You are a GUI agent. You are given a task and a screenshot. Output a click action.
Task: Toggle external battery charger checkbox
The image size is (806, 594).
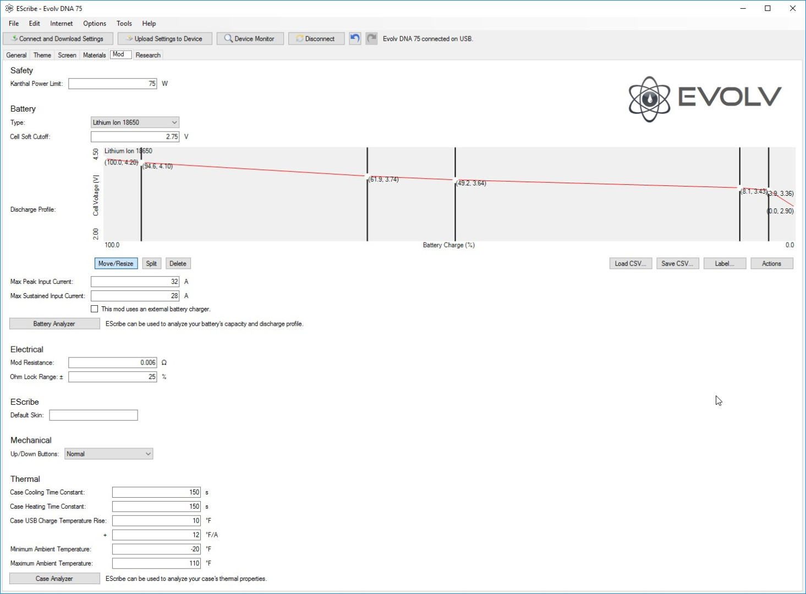click(95, 309)
